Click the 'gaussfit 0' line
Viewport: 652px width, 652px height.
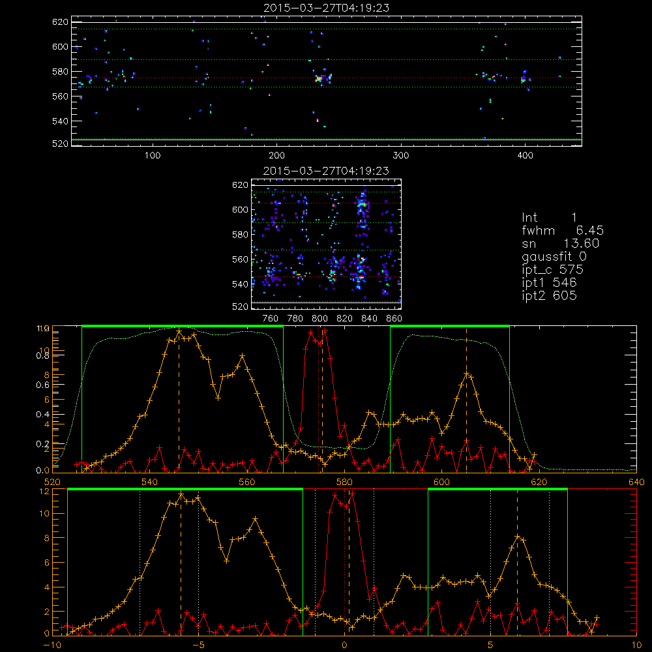[x=554, y=256]
